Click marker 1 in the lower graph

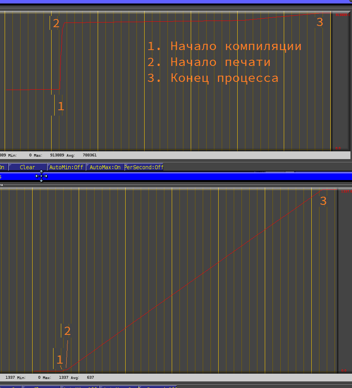(x=59, y=359)
